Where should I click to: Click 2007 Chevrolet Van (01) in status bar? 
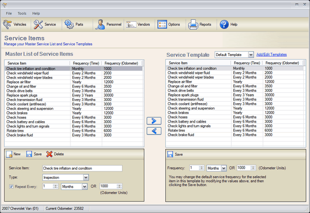coord(20,208)
